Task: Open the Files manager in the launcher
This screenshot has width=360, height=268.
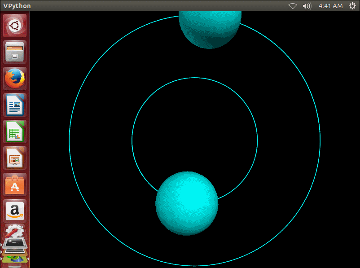Action: click(15, 52)
